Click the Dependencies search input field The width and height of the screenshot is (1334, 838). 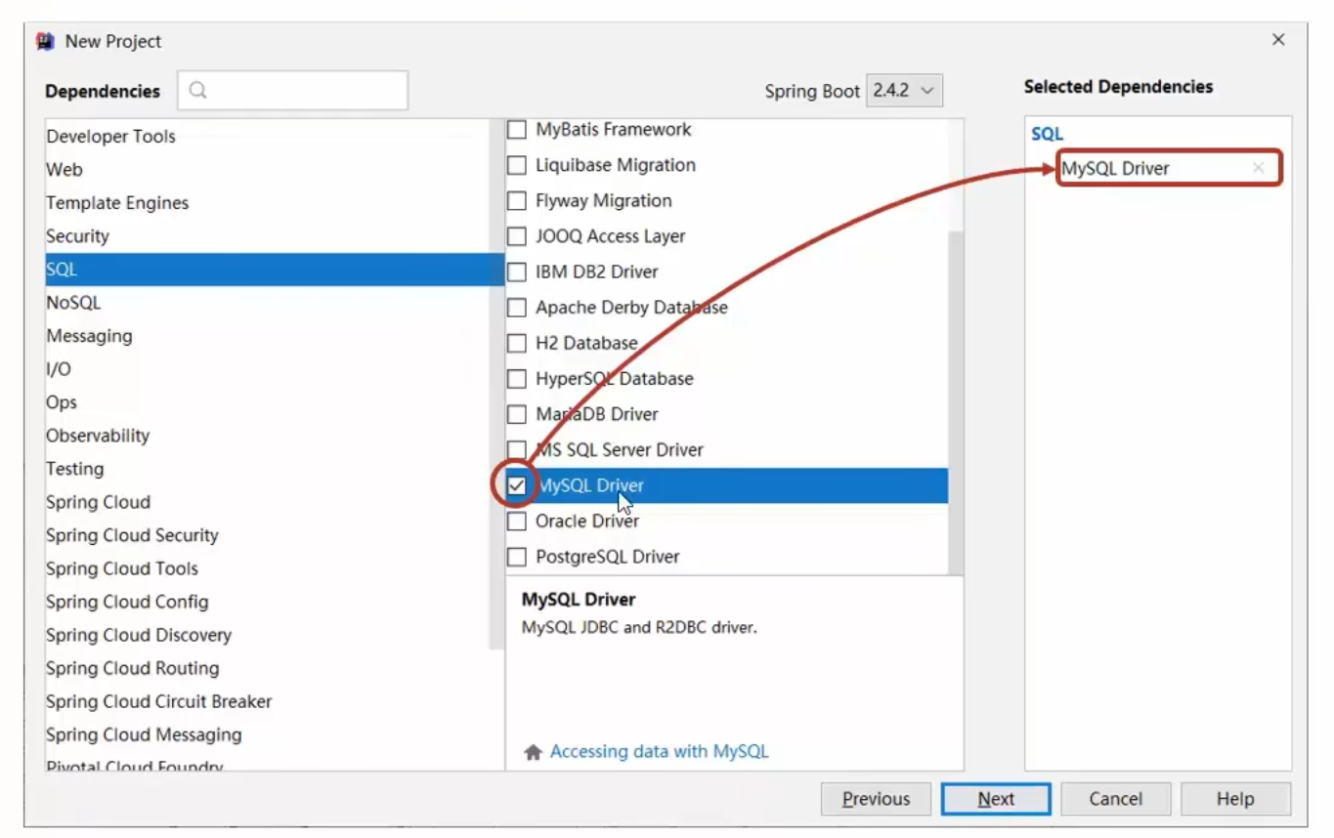[x=293, y=91]
